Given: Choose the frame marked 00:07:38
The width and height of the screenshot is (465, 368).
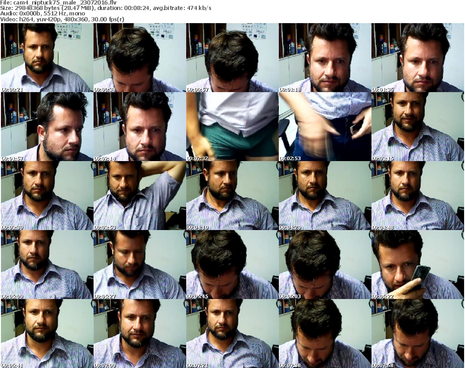Looking at the screenshot, I should [325, 334].
